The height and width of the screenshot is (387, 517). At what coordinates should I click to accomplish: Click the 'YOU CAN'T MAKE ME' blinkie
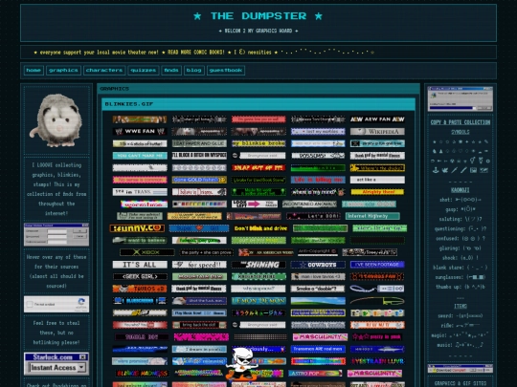click(x=140, y=156)
